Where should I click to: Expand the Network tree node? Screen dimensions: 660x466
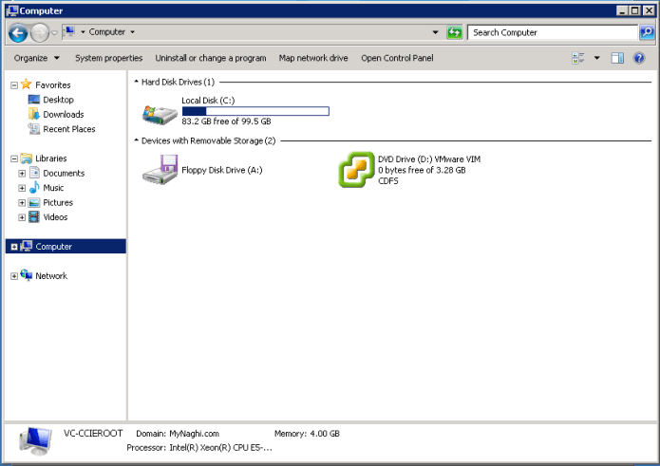pyautogui.click(x=13, y=276)
